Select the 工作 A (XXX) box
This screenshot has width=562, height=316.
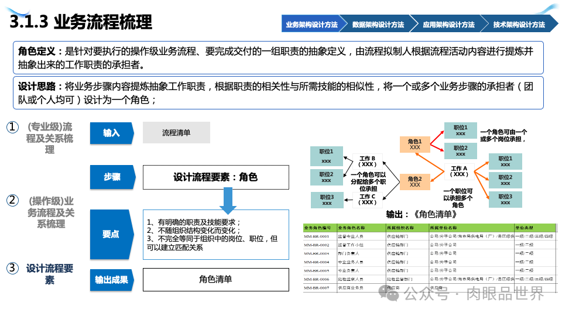coord(459,171)
